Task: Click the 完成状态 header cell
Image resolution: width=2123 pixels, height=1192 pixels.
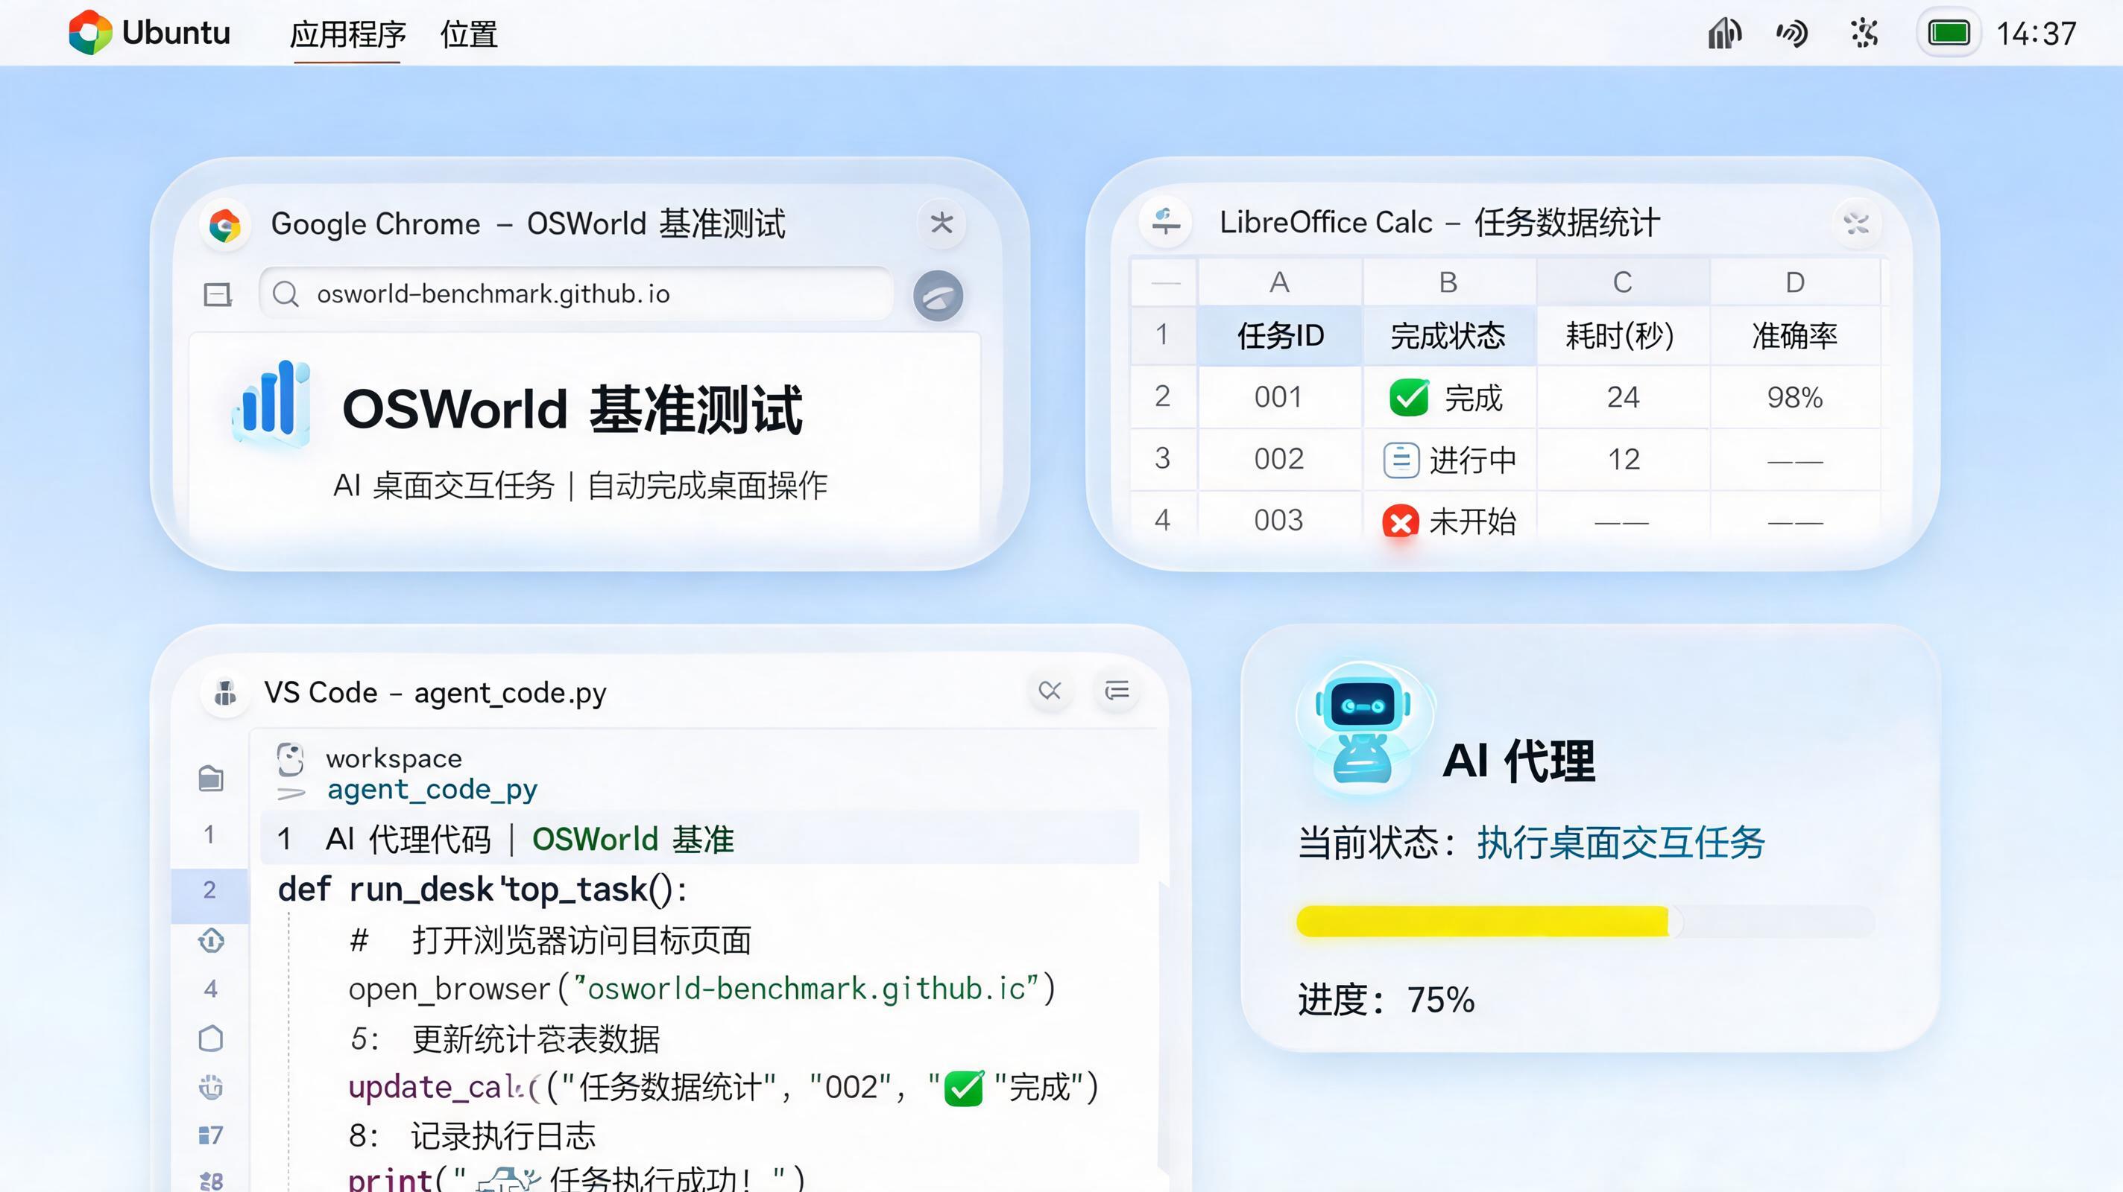Action: tap(1448, 335)
